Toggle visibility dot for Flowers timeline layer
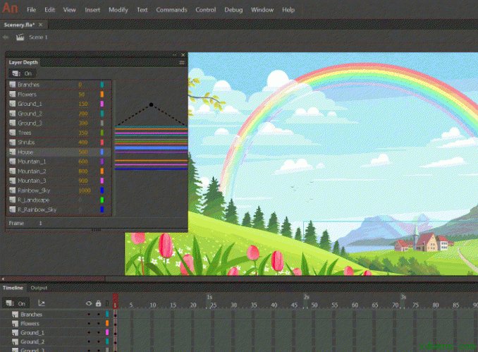Screen dimensions: 478x352 (89, 323)
